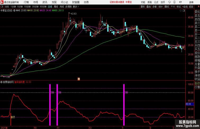Expand 更多 period options
Image resolution: width=200 pixels, height=129 pixels.
(76, 7)
